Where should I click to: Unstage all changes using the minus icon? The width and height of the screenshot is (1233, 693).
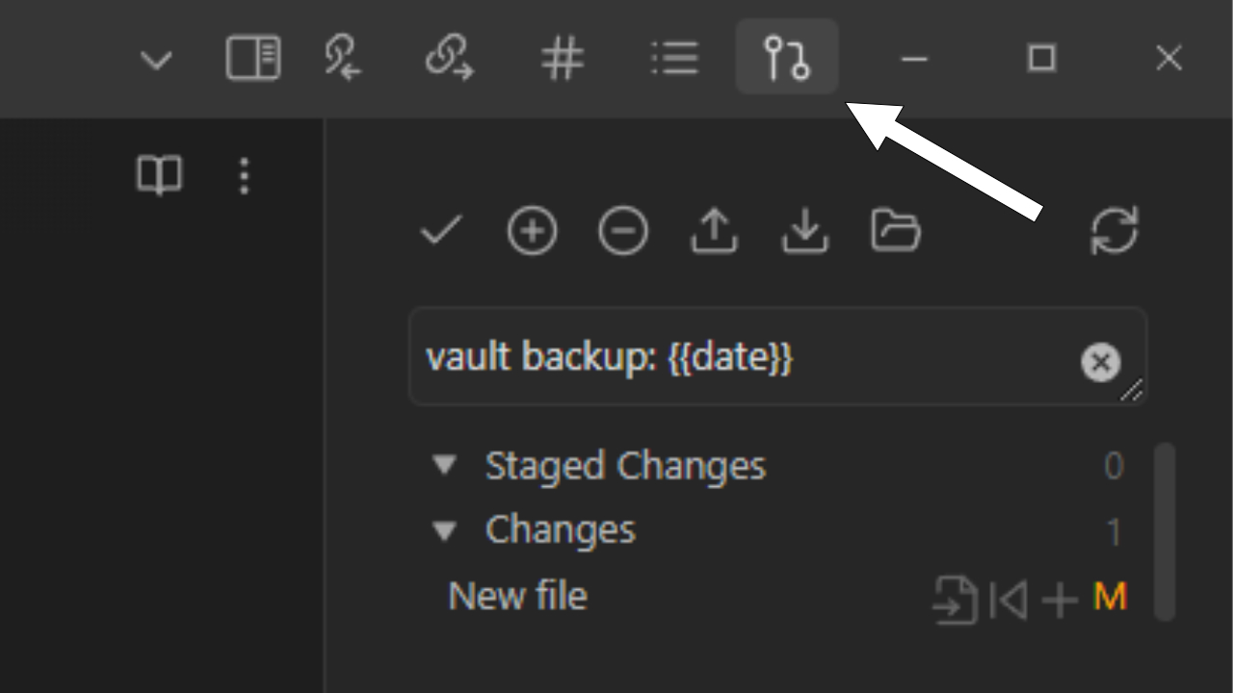(622, 231)
